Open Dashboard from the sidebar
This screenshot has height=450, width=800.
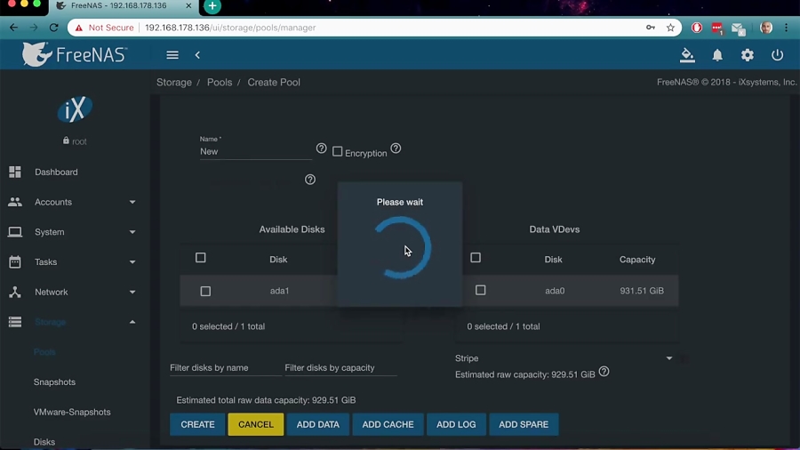coord(56,172)
